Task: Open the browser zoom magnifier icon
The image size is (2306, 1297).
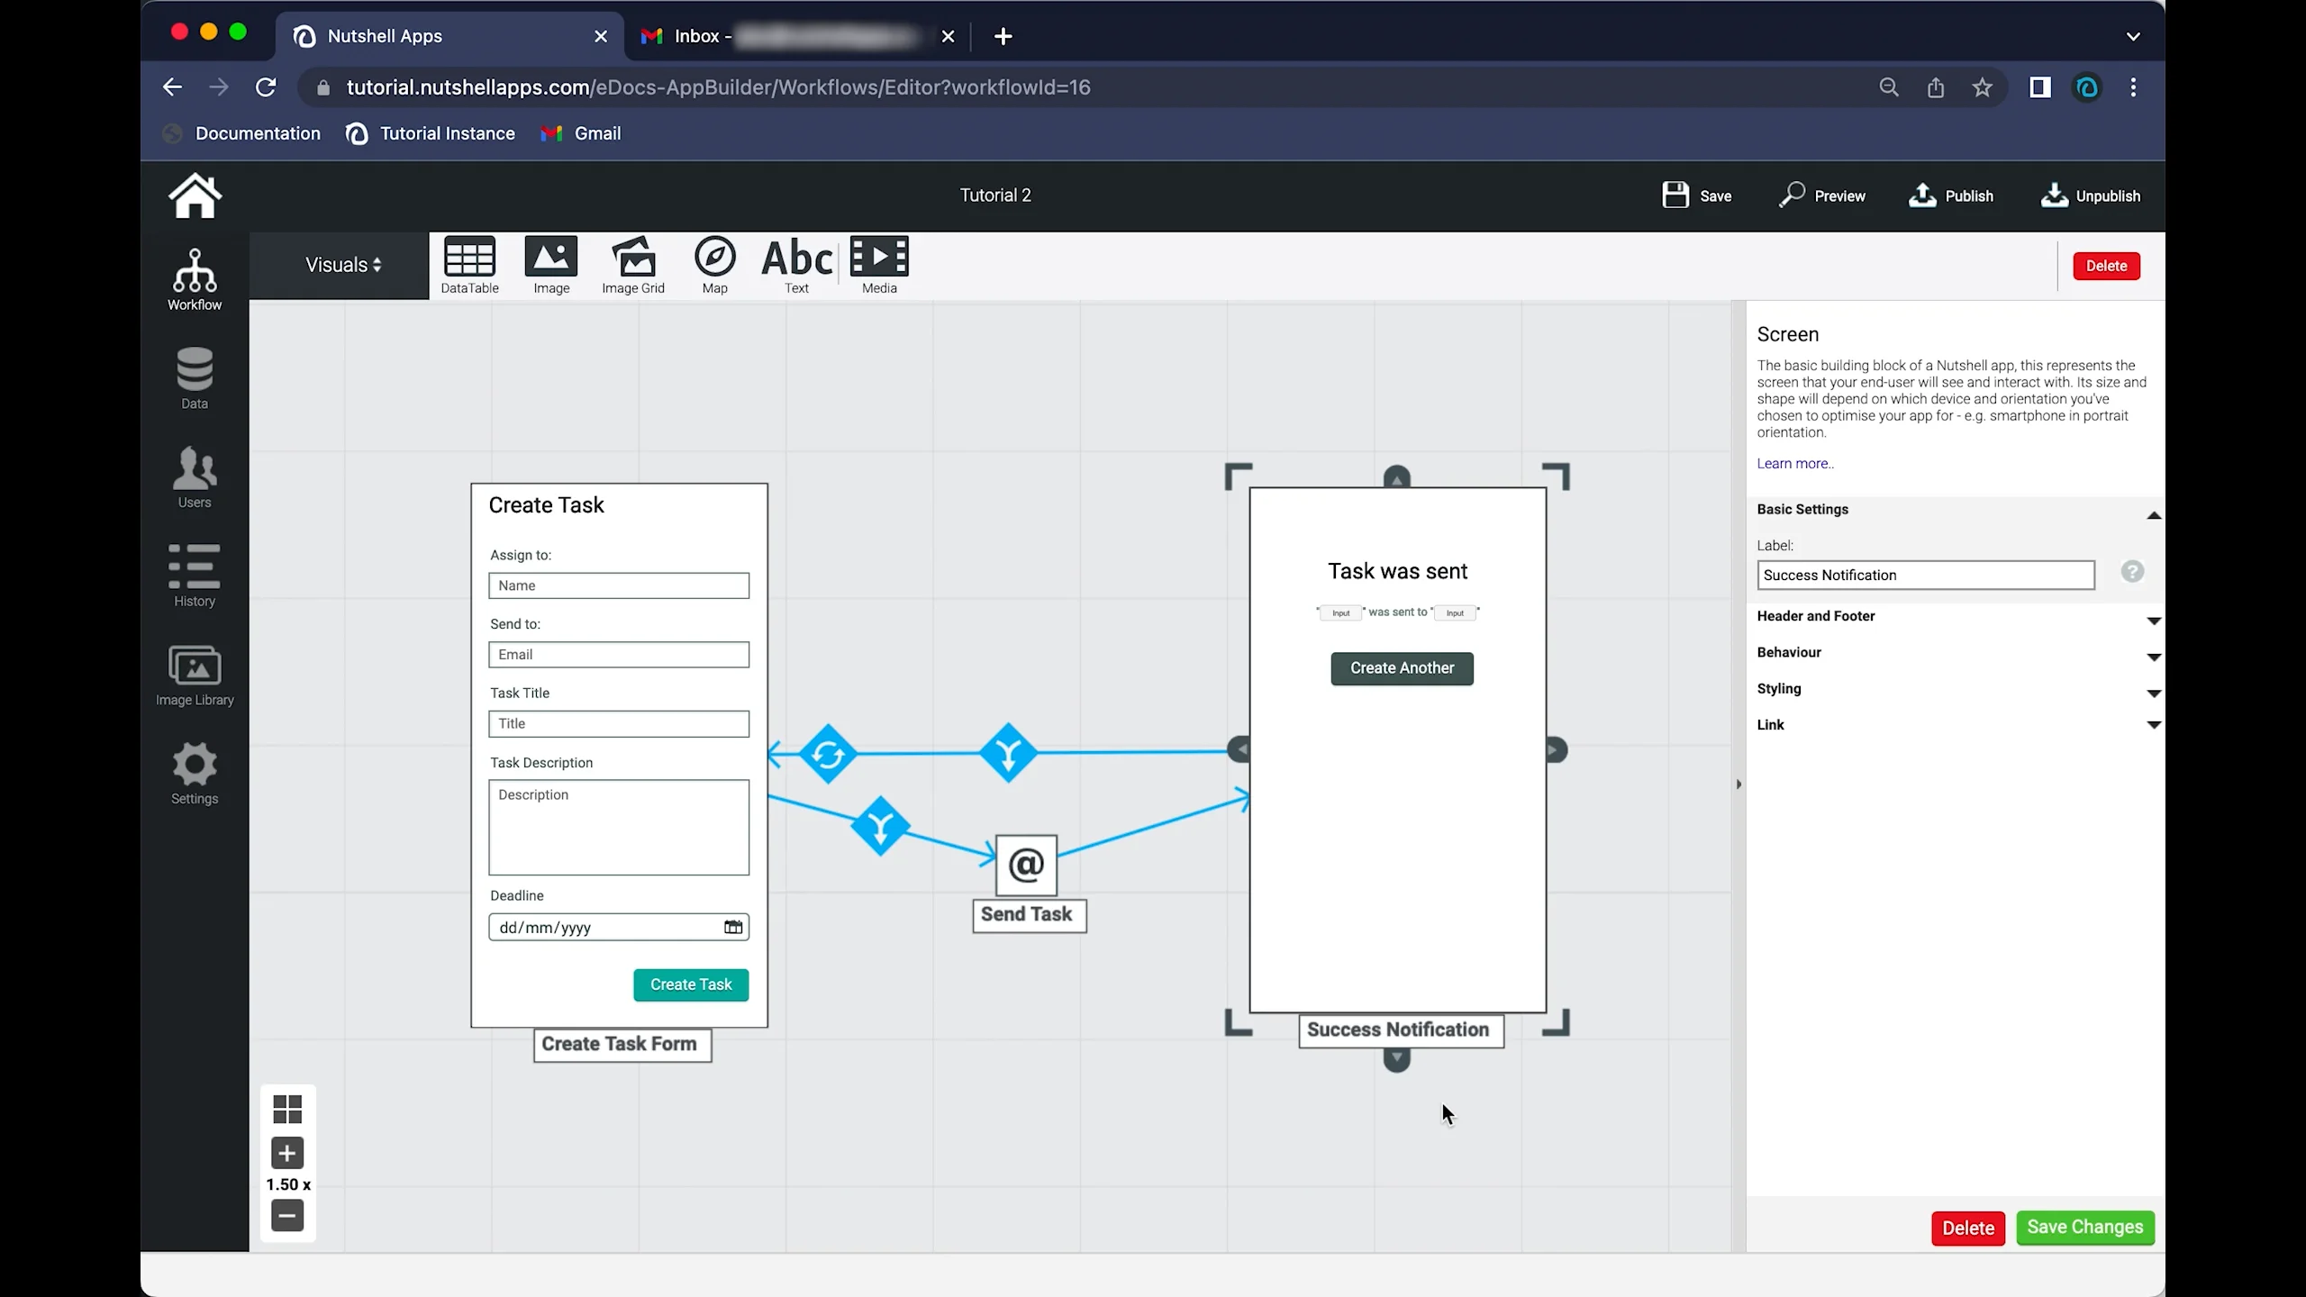Action: pyautogui.click(x=1889, y=87)
